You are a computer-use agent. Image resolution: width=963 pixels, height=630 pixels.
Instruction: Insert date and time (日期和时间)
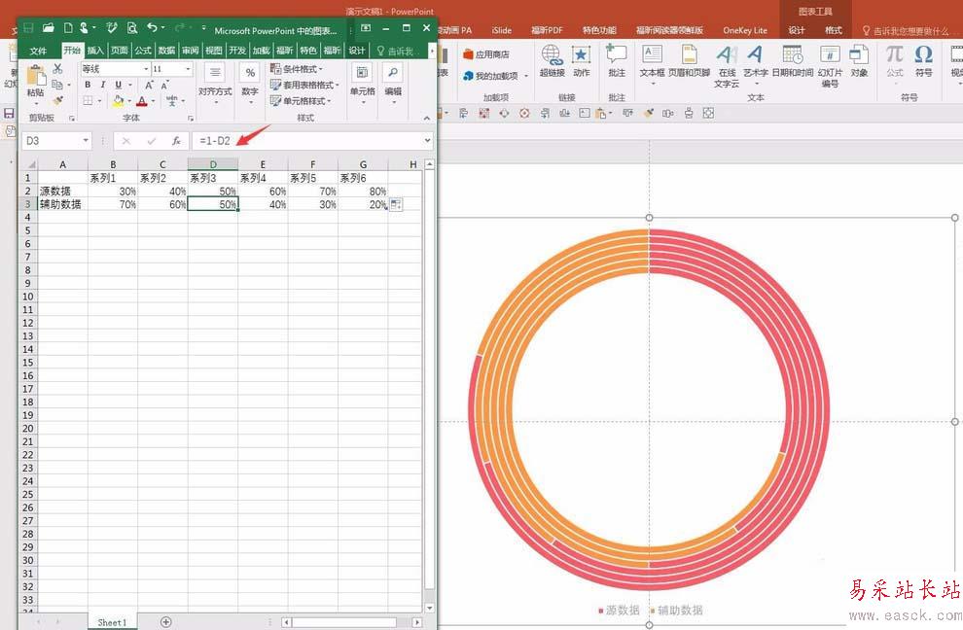pos(792,61)
